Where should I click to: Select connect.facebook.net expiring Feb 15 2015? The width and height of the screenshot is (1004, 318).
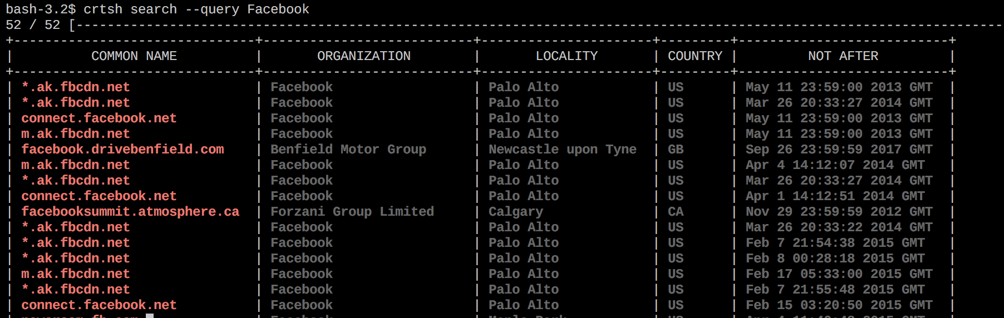99,305
